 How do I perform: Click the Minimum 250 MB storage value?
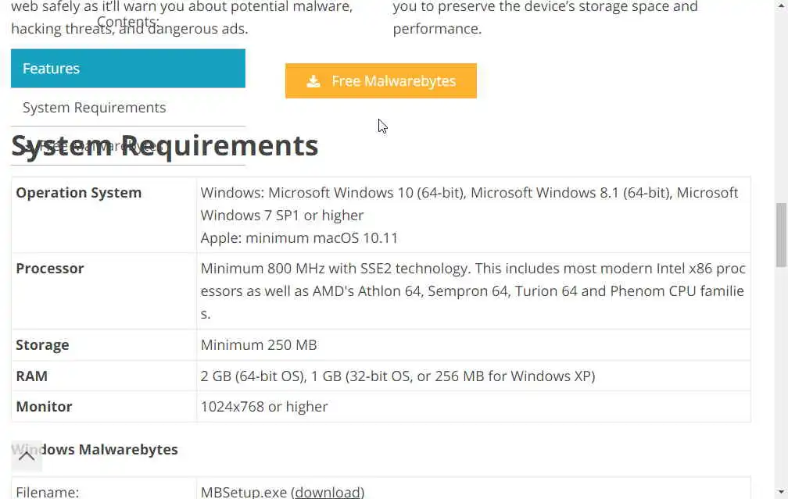click(x=259, y=345)
